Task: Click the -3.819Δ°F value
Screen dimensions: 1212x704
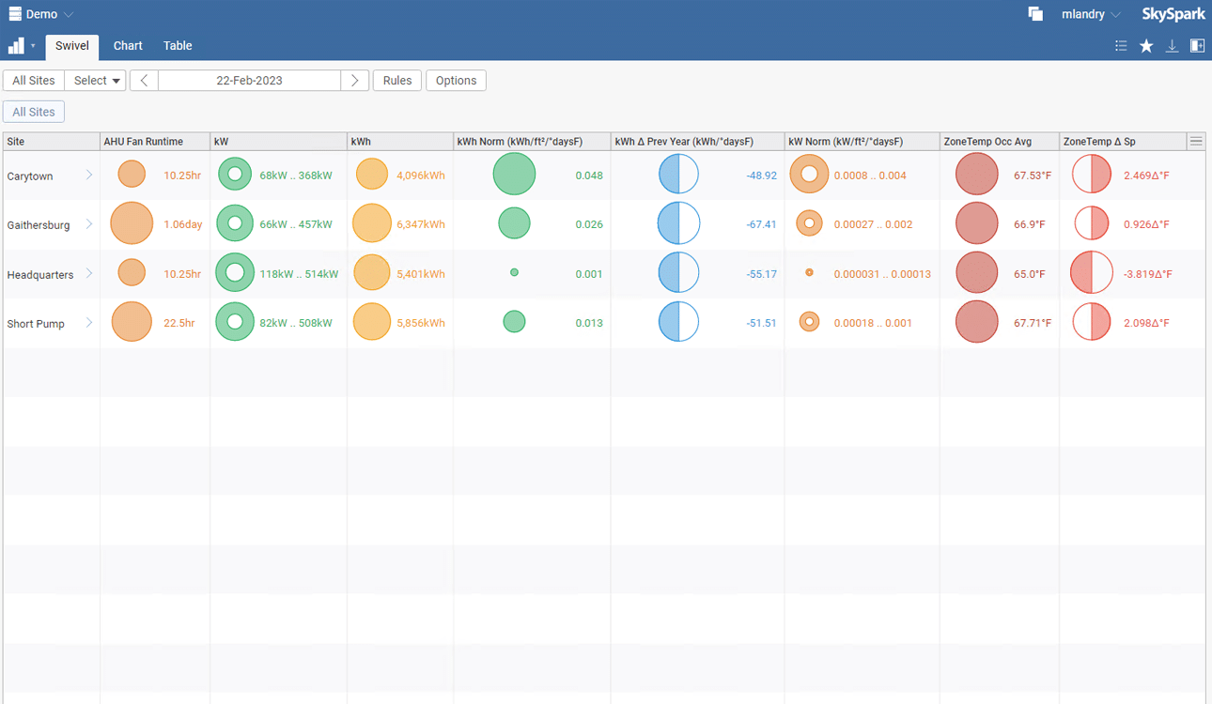Action: coord(1148,274)
